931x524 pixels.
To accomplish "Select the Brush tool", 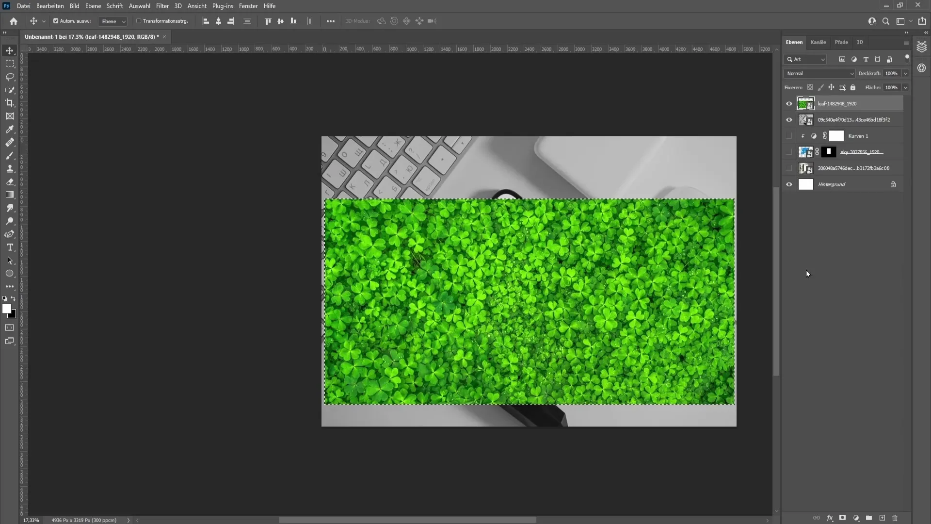I will 10,155.
